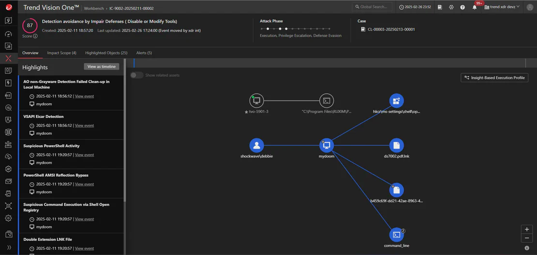This screenshot has width=537, height=255.
Task: Switch to the Overview tab
Action: point(30,53)
